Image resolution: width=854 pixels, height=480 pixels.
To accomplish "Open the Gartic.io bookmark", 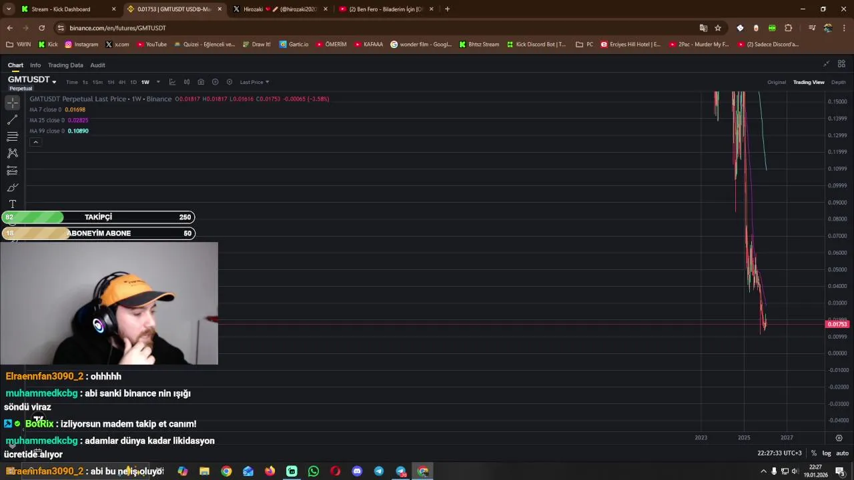I will pyautogui.click(x=294, y=45).
